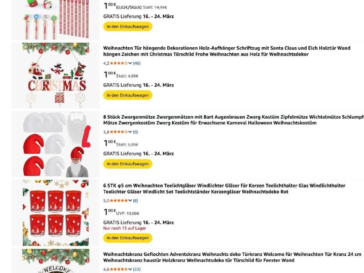The height and width of the screenshot is (273, 364).
Task: Click the 4,2 star rating icons
Action: (x=119, y=63)
